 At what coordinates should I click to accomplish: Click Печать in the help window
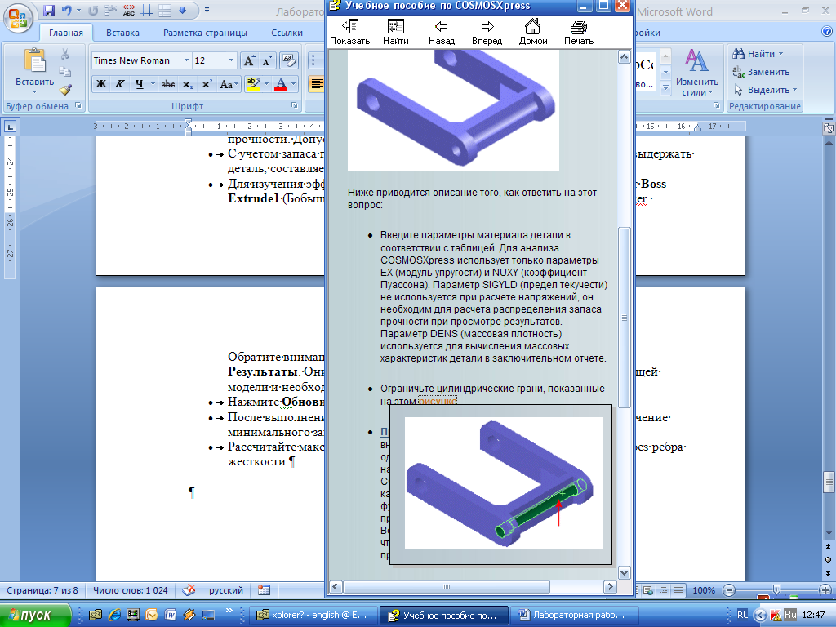tap(579, 32)
